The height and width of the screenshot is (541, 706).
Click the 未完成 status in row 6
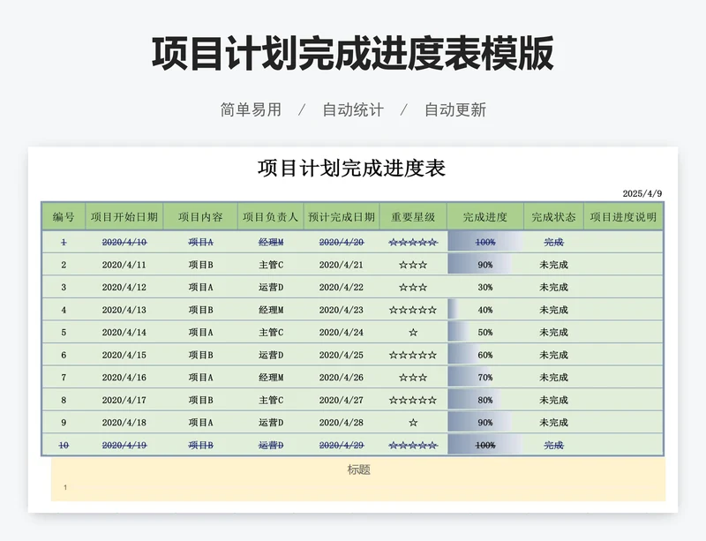coord(553,355)
